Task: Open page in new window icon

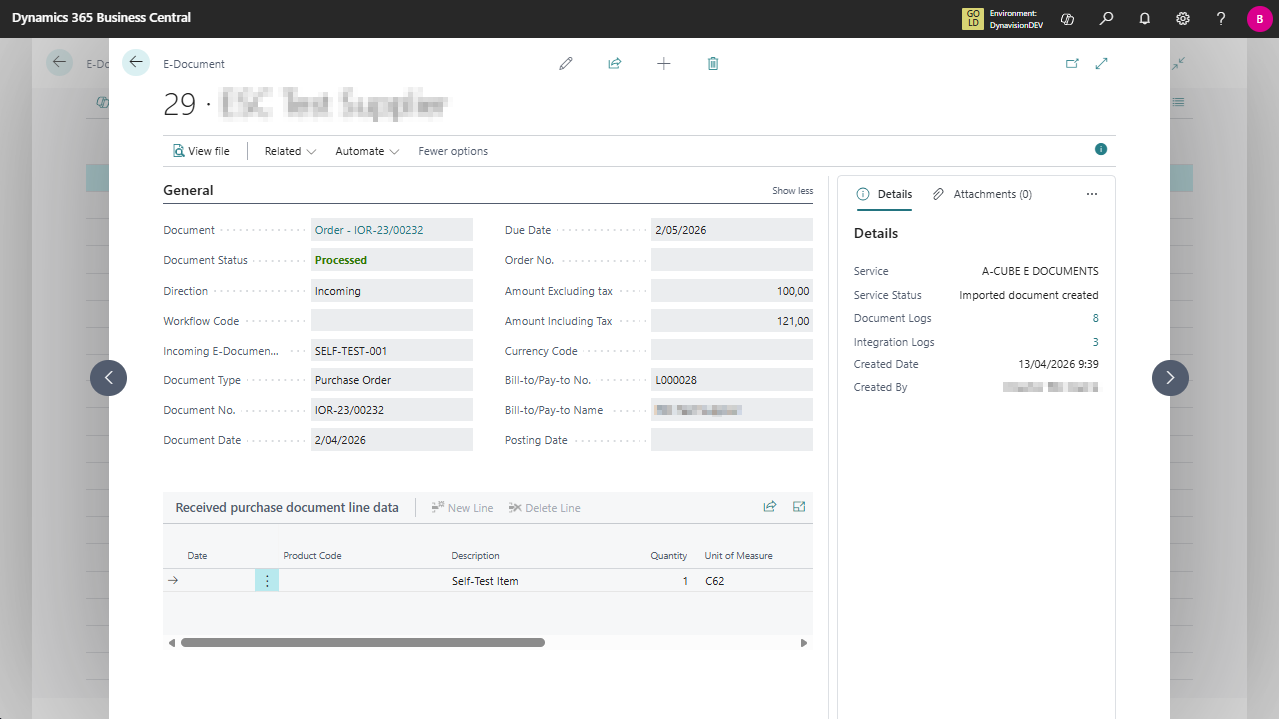Action: tap(1072, 63)
